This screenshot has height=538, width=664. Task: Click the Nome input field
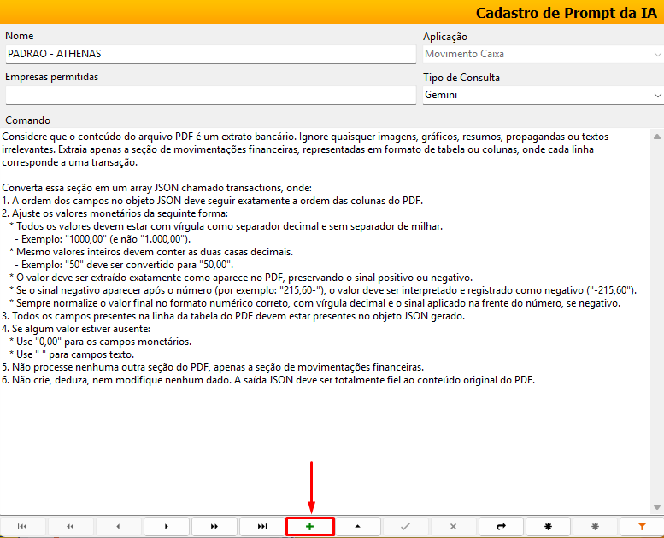pyautogui.click(x=209, y=54)
